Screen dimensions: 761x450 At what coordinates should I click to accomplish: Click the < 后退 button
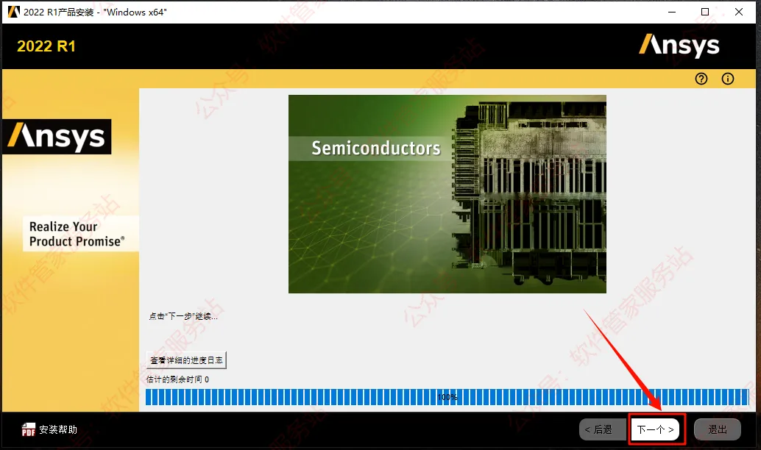click(x=602, y=429)
